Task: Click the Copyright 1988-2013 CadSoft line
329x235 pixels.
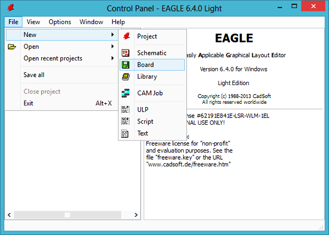Action: click(234, 96)
